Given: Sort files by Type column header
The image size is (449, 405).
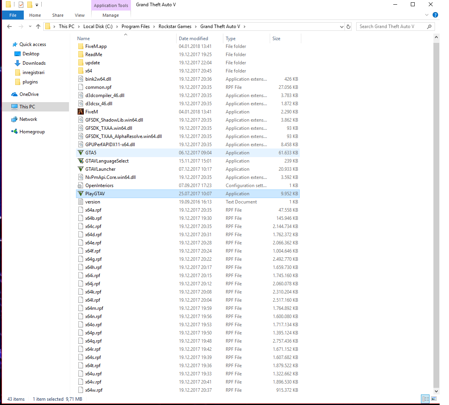Looking at the screenshot, I should [x=247, y=38].
